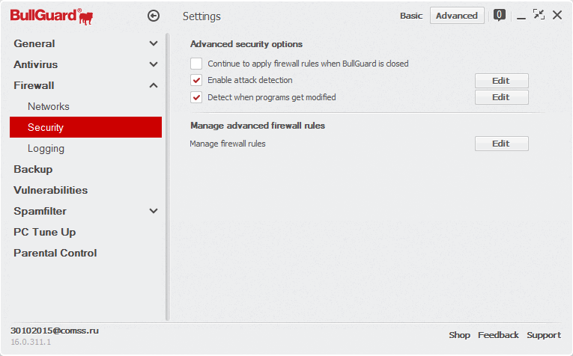Open Networks under Firewall
This screenshot has width=573, height=356.
point(49,106)
